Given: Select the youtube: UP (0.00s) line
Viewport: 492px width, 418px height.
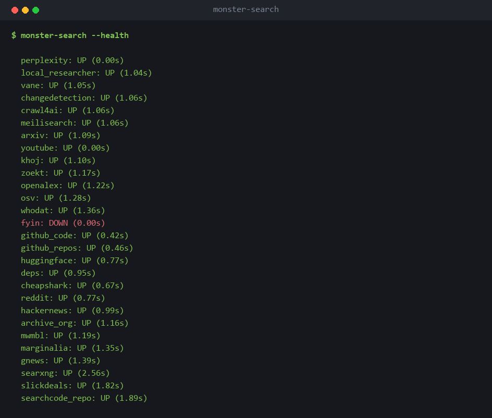Looking at the screenshot, I should (65, 148).
